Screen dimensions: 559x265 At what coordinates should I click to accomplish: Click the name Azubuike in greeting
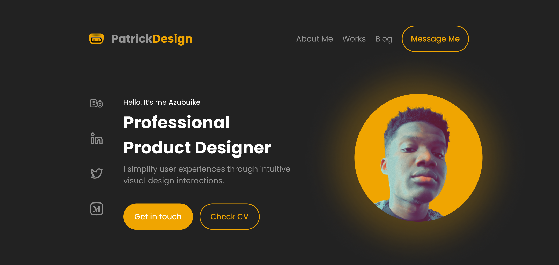tap(185, 102)
